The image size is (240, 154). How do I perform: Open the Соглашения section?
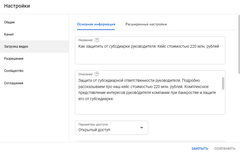coord(14,83)
